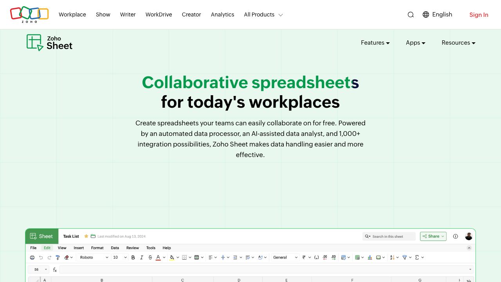Click the sigma sum functions icon
The height and width of the screenshot is (282, 501).
pos(417,257)
